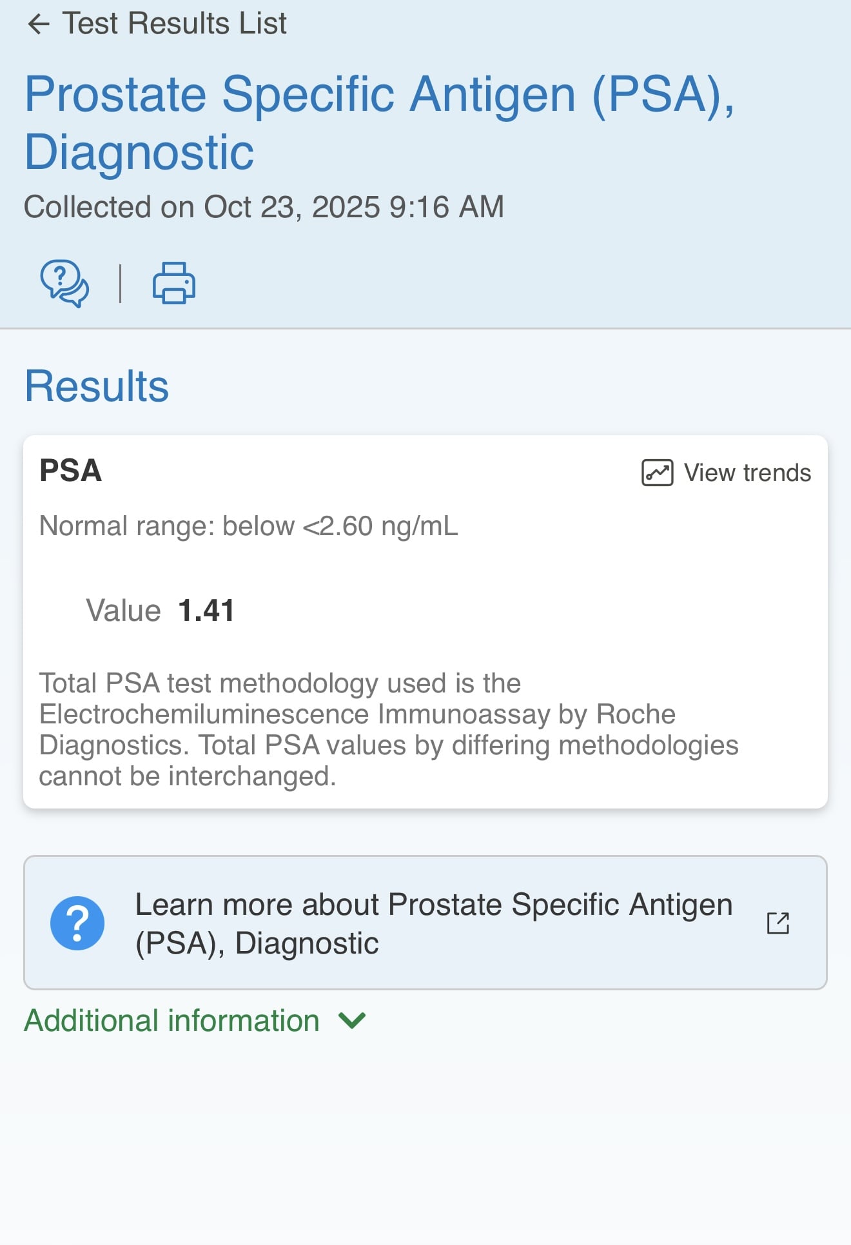Open the external link arrow icon
This screenshot has width=851, height=1245.
coord(778,923)
